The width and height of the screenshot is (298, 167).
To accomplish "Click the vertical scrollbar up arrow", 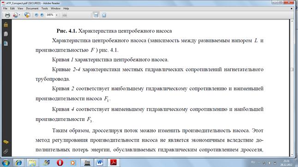I will tap(292, 21).
